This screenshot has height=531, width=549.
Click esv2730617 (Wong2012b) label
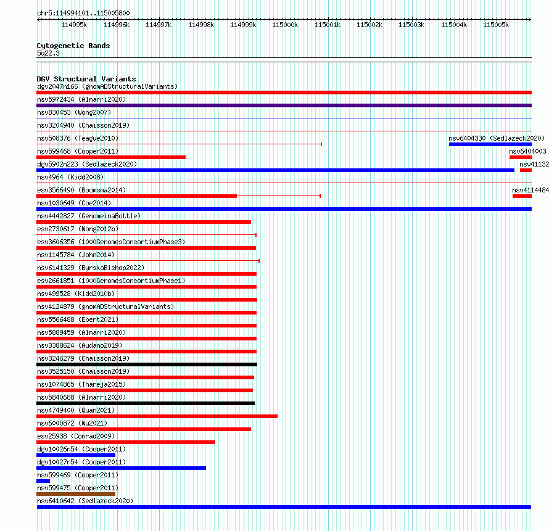[x=78, y=229]
